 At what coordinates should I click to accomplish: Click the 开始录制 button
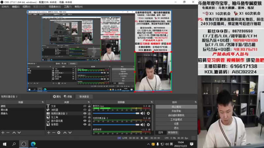pos(176,111)
